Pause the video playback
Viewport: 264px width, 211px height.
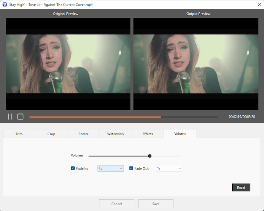point(10,116)
